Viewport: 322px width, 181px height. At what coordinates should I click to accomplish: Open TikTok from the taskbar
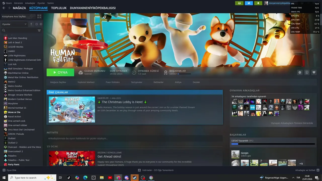(69, 178)
